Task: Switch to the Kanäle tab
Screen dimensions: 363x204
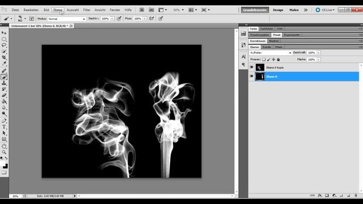Action: point(267,47)
